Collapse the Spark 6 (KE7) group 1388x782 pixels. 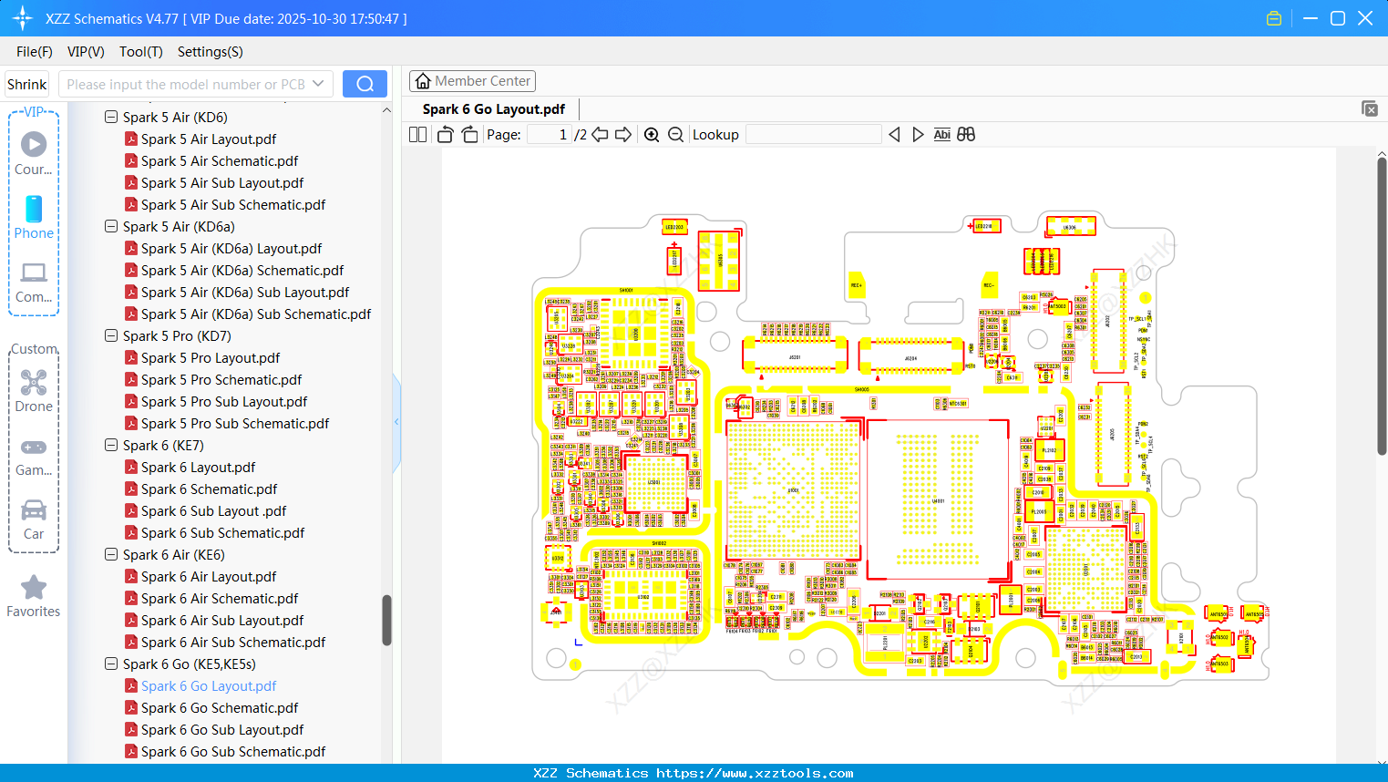(x=110, y=445)
